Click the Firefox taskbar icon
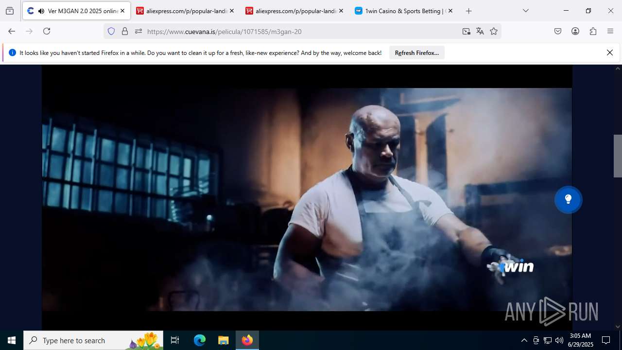This screenshot has width=622, height=350. (x=247, y=340)
